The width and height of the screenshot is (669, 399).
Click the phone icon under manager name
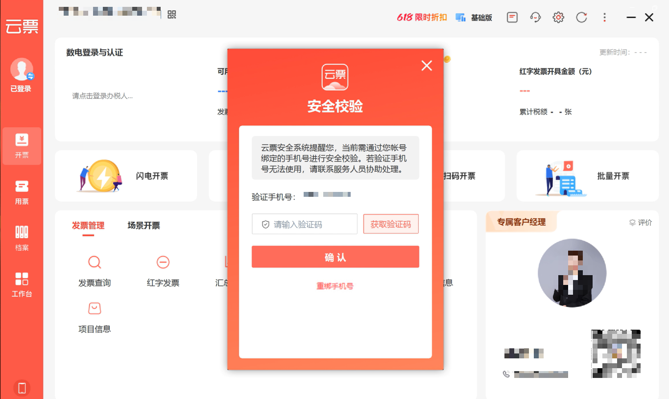(506, 374)
